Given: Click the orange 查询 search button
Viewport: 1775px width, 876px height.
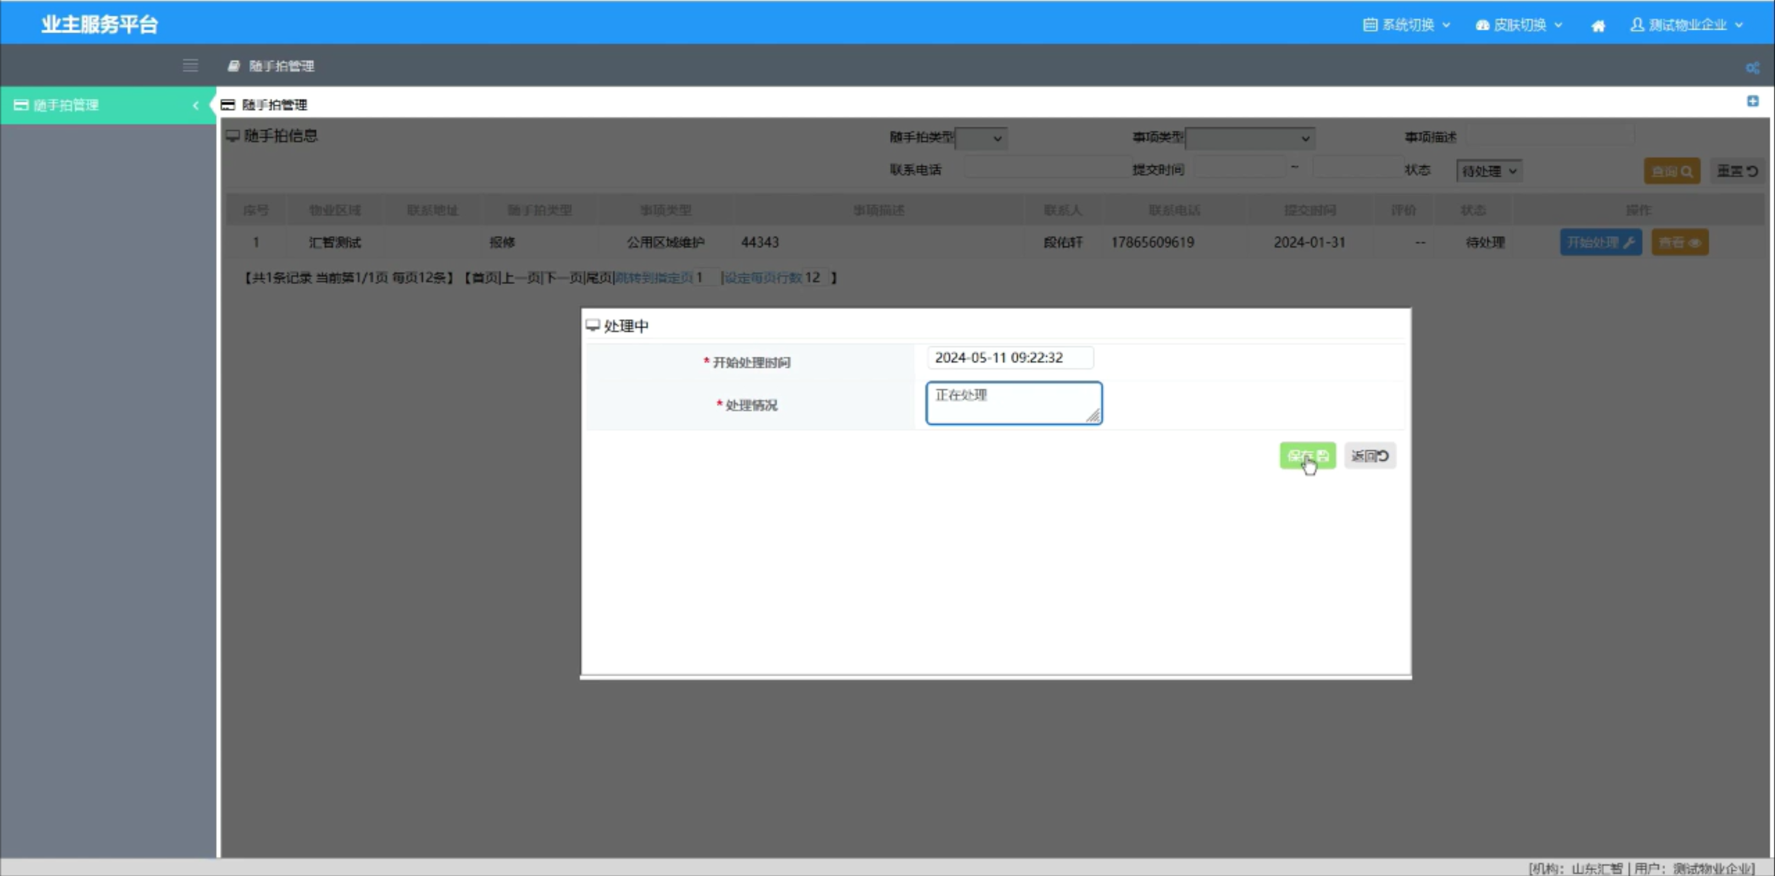Looking at the screenshot, I should click(1671, 171).
